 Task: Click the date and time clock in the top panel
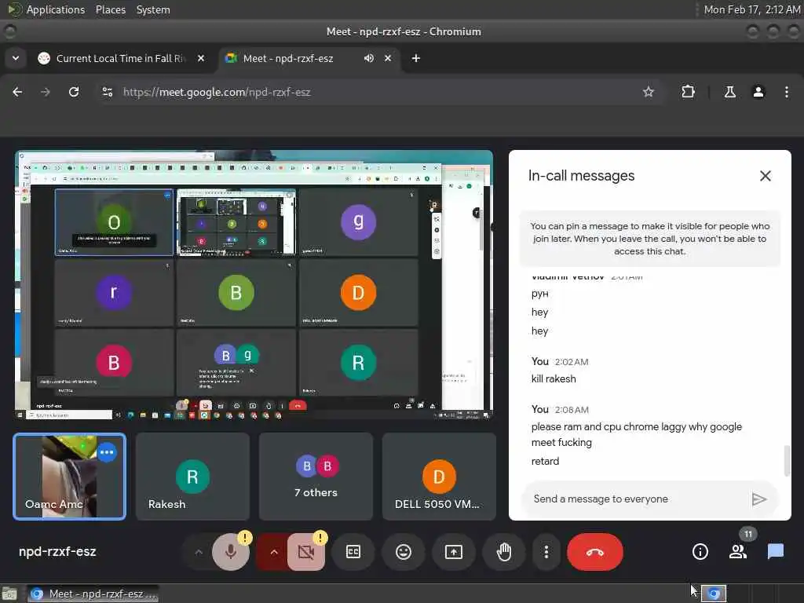pyautogui.click(x=751, y=9)
